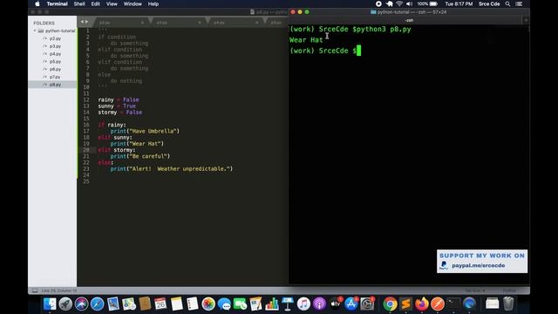The height and width of the screenshot is (314, 558).
Task: Open Reminders app in the dock
Action: tap(192, 304)
